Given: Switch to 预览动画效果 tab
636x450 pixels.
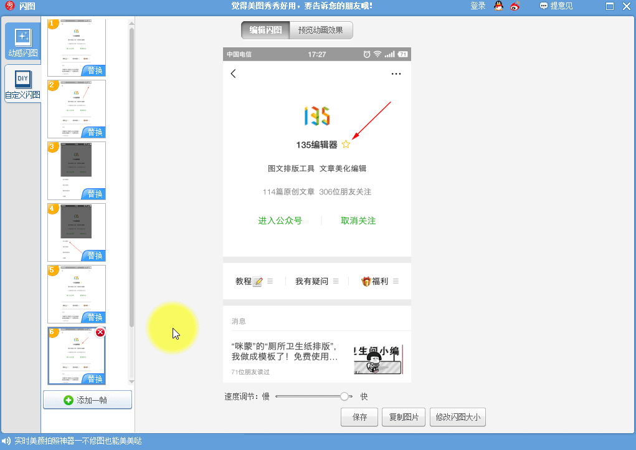Looking at the screenshot, I should (x=321, y=30).
